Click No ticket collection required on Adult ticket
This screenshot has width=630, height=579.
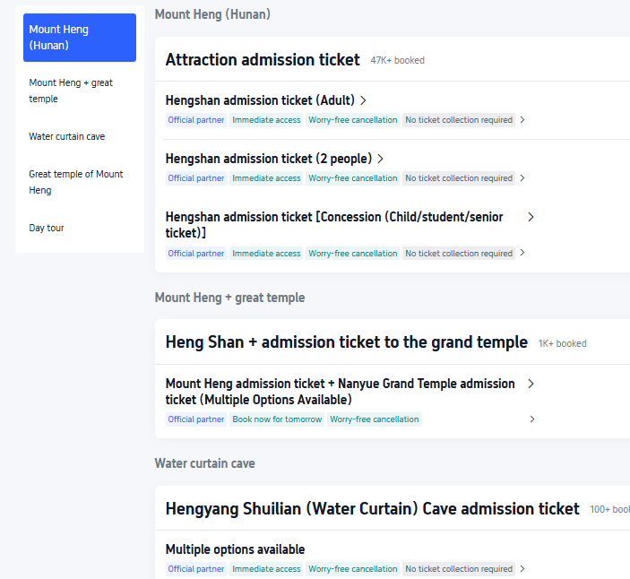pyautogui.click(x=459, y=120)
